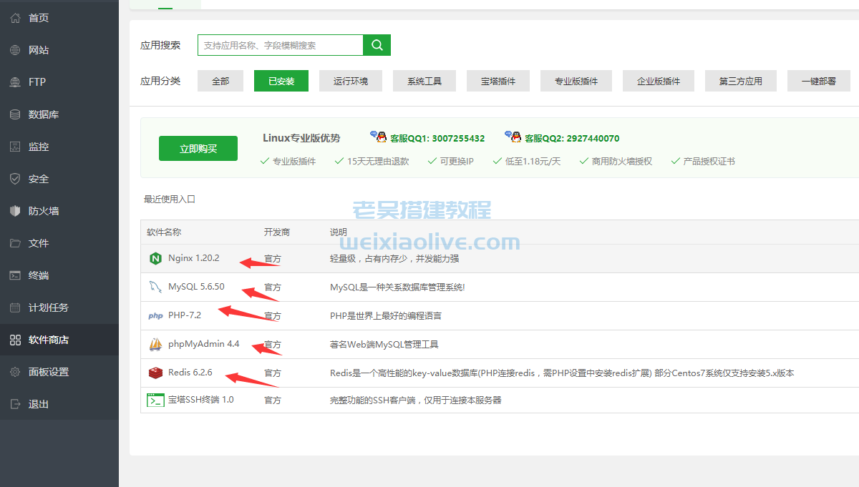Click the 产品授权证书 text
Screen dimensions: 859x487
(709, 162)
